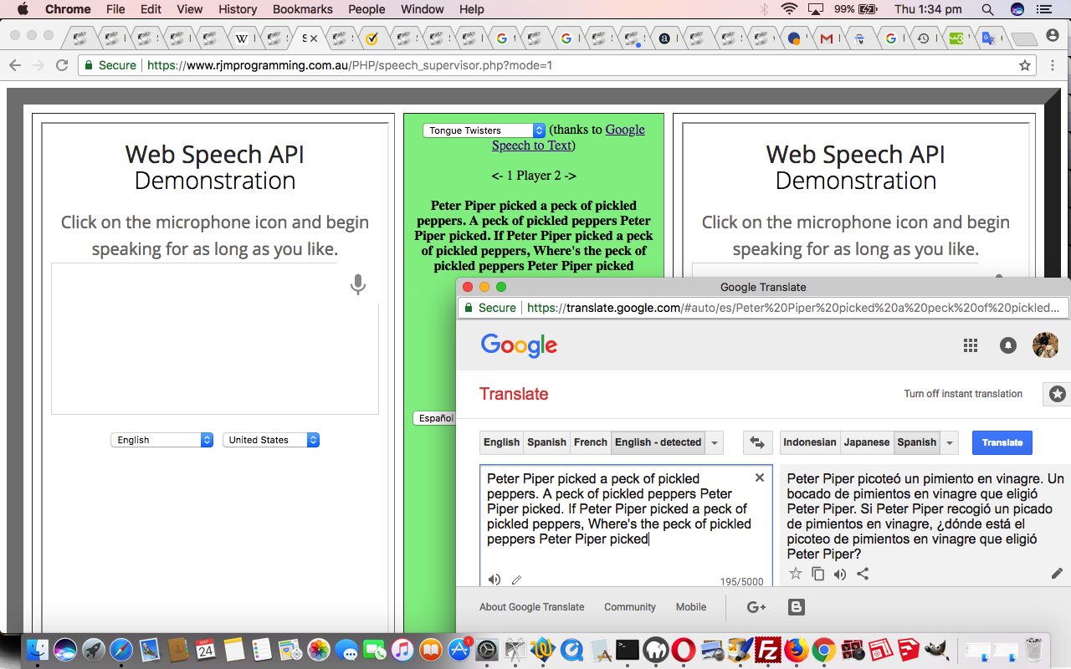1071x669 pixels.
Task: Swap translation languages with the arrows icon
Action: click(757, 442)
